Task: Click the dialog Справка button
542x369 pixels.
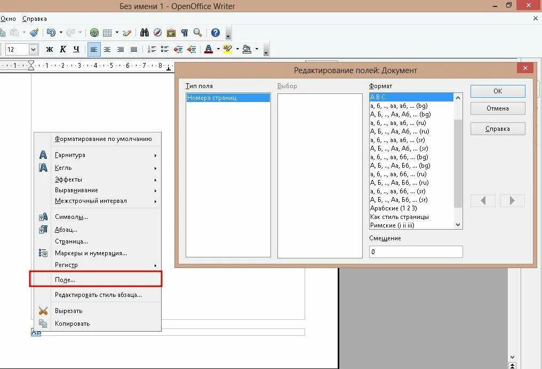Action: point(498,129)
